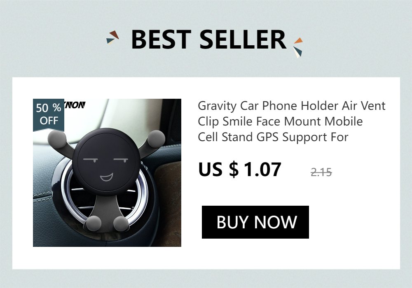
Task: Click the brown triangle decoration left of heading
Action: [115, 35]
